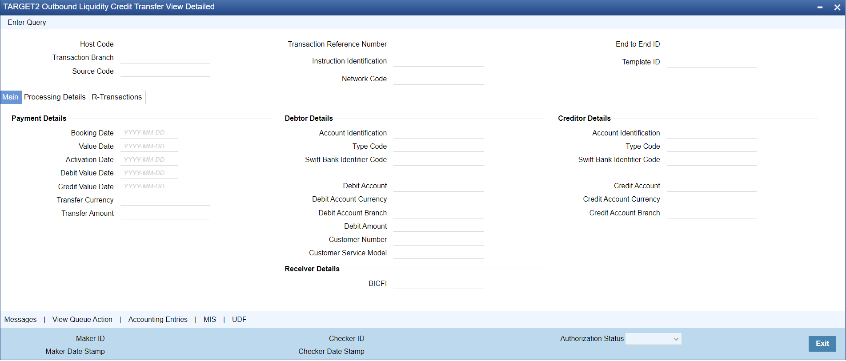Click the Receiver Details section heading
Screen dimensions: 846x361
click(x=312, y=269)
